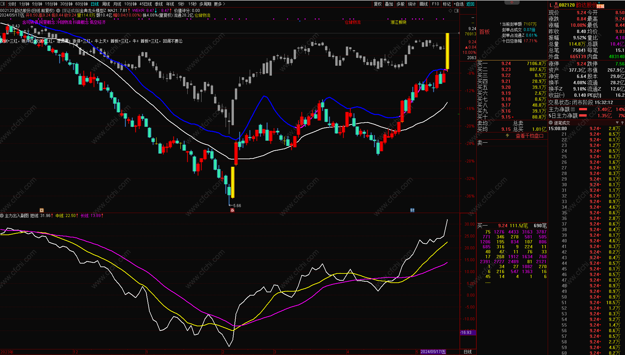Select the 15秒 period tab
625x355 pixels.
point(192,4)
